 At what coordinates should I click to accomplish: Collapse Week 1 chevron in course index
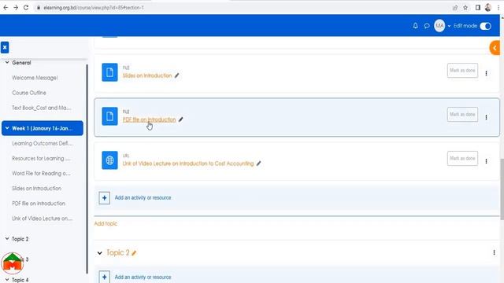7,128
